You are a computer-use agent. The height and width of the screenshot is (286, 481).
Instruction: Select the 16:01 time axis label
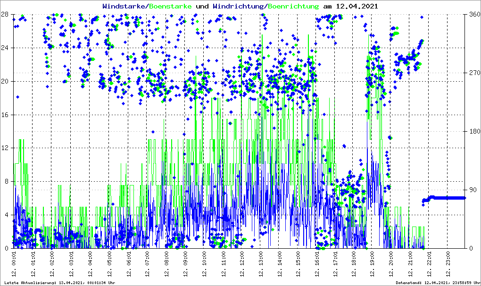318,267
